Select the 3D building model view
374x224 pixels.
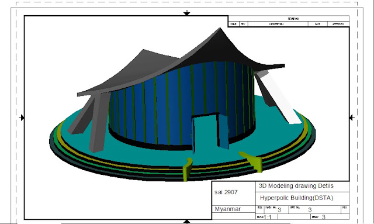[x=182, y=105]
